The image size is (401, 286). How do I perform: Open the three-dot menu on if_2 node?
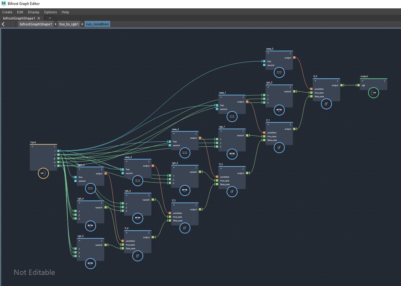(243, 169)
